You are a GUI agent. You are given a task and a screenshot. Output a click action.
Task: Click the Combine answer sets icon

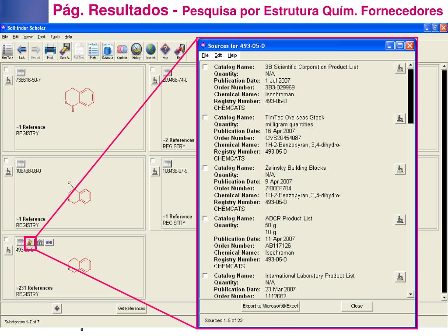tap(122, 51)
